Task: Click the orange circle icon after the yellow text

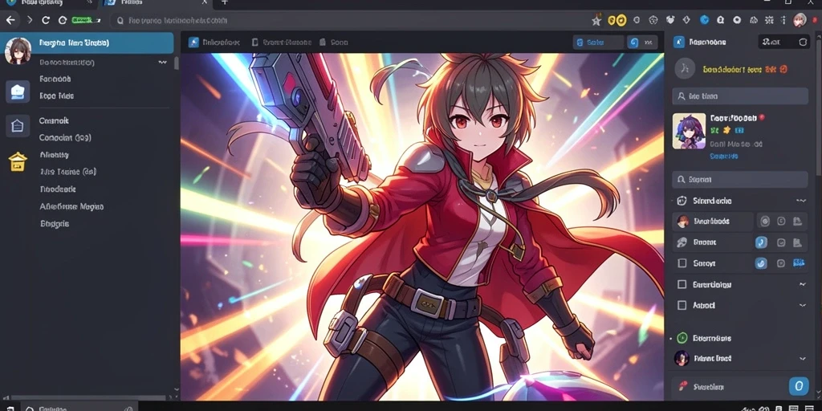Action: [783, 69]
